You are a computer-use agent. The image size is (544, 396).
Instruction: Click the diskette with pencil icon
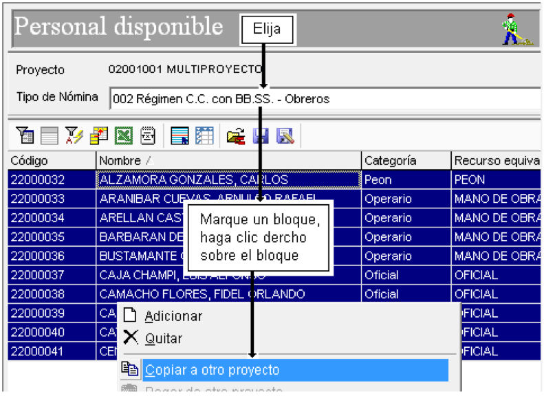tap(285, 135)
